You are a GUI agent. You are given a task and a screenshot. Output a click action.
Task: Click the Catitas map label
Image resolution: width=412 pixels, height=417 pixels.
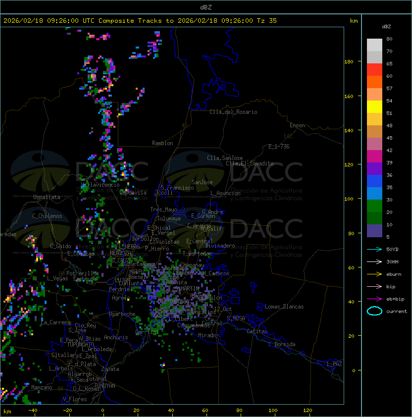pos(257,331)
